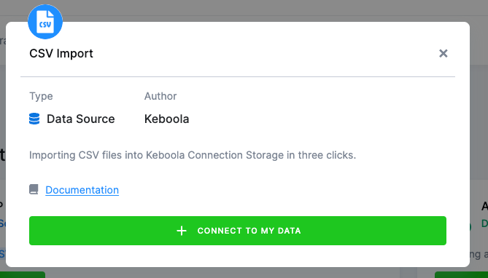The image size is (488, 278).
Task: Click the plus icon on the green button
Action: coord(182,231)
